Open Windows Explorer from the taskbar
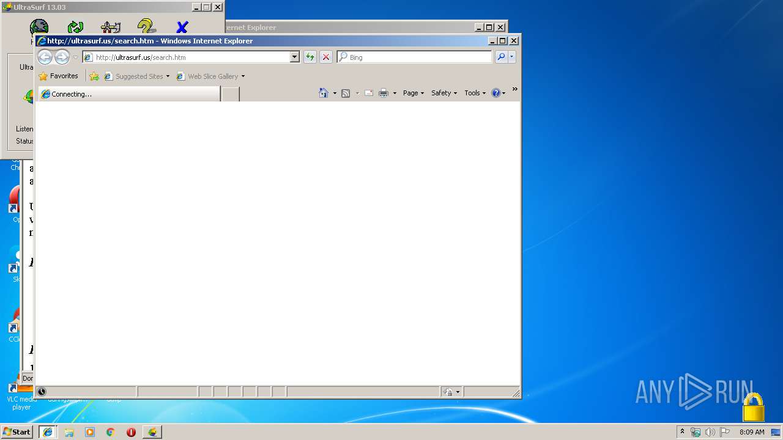Image resolution: width=783 pixels, height=440 pixels. pyautogui.click(x=69, y=432)
